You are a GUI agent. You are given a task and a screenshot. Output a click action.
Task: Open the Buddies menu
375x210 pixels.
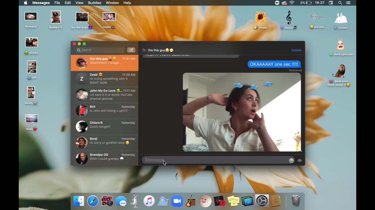(95, 3)
